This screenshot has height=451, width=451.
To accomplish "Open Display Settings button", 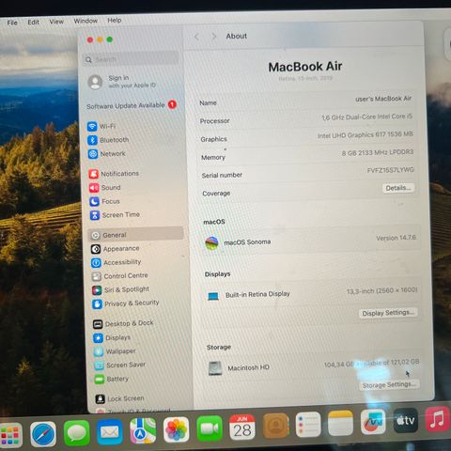I will (x=388, y=313).
